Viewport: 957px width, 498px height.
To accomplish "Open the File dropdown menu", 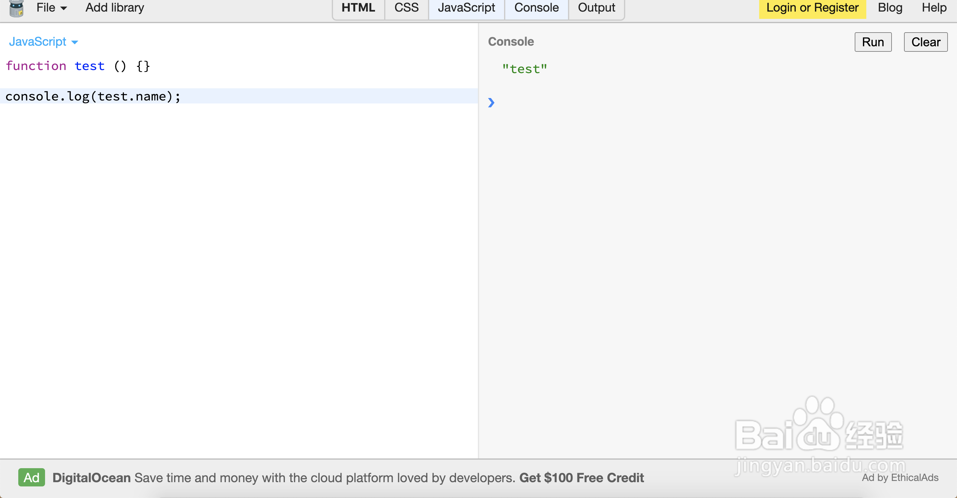I will tap(52, 8).
